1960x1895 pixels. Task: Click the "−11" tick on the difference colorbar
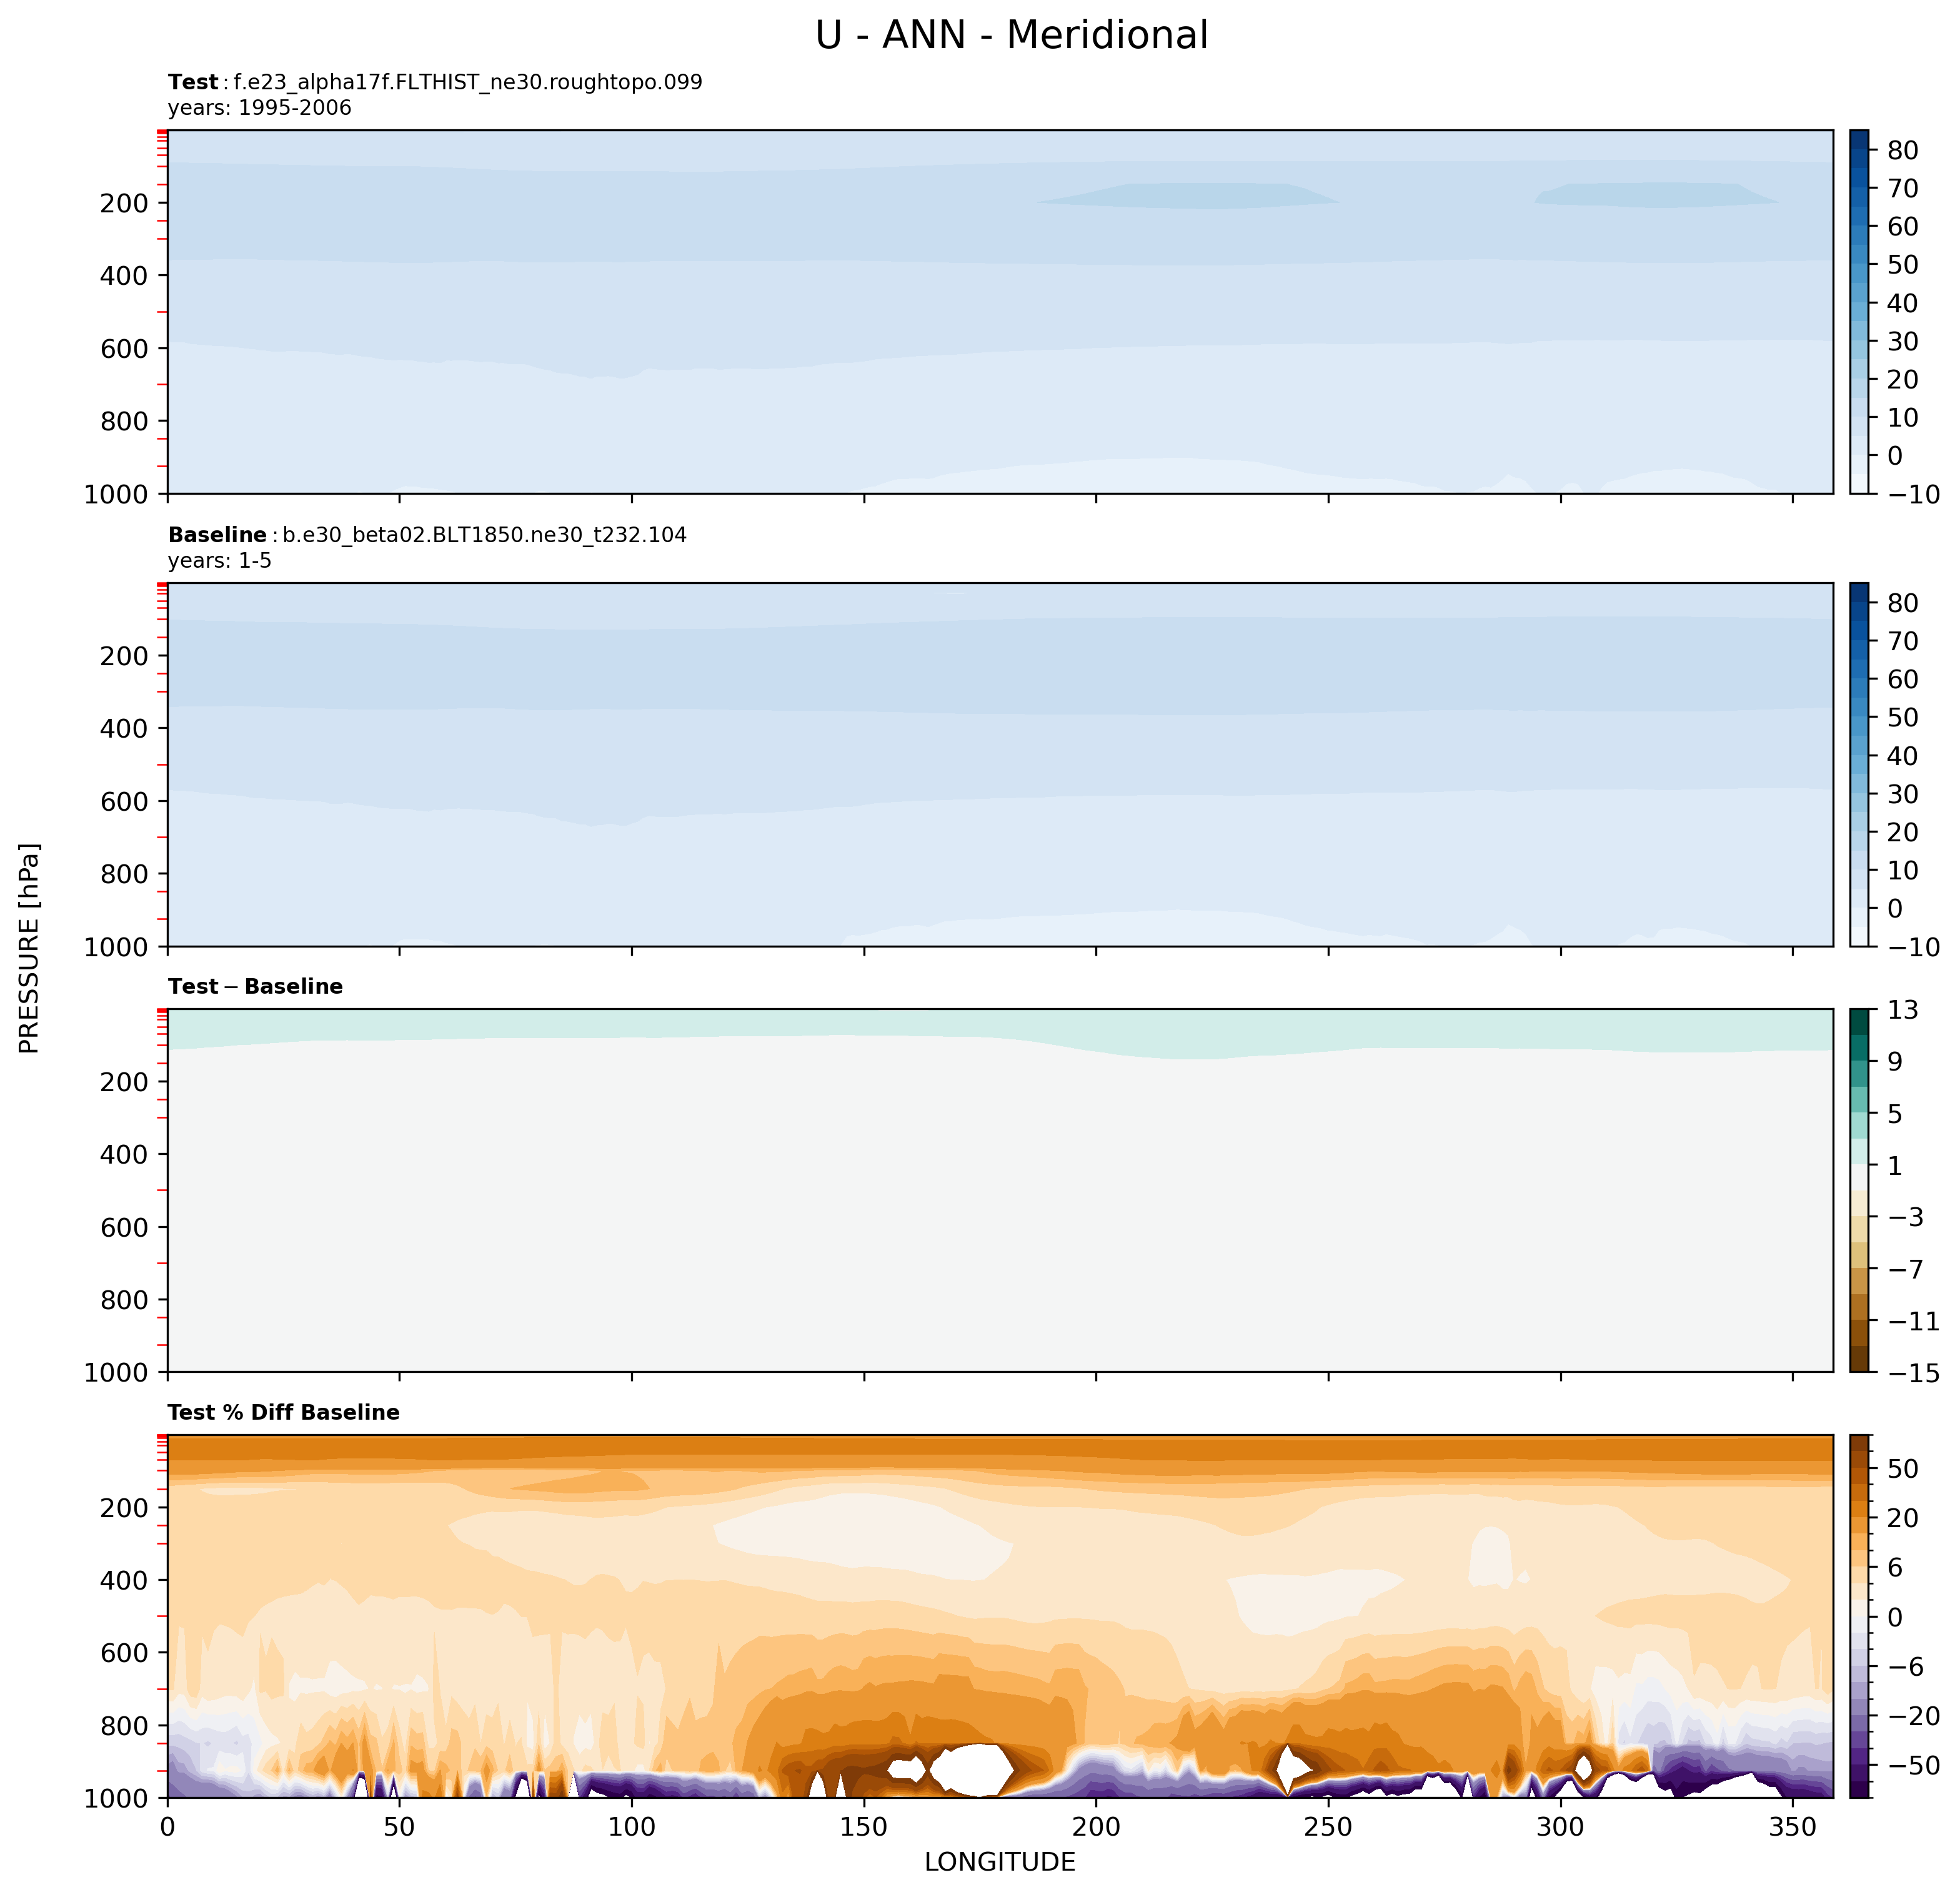click(x=1913, y=1321)
